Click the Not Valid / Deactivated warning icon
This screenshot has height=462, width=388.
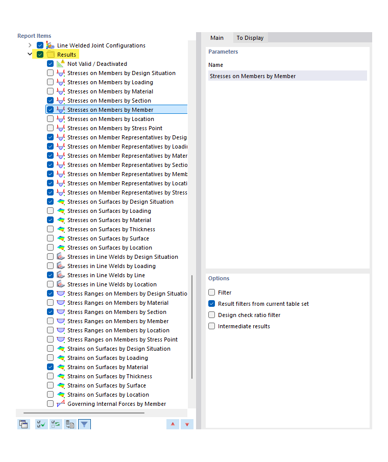click(61, 64)
